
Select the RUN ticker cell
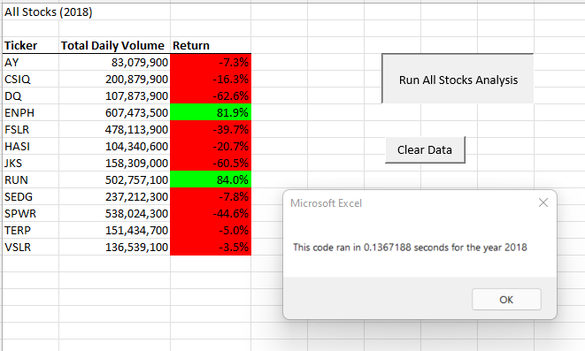31,179
